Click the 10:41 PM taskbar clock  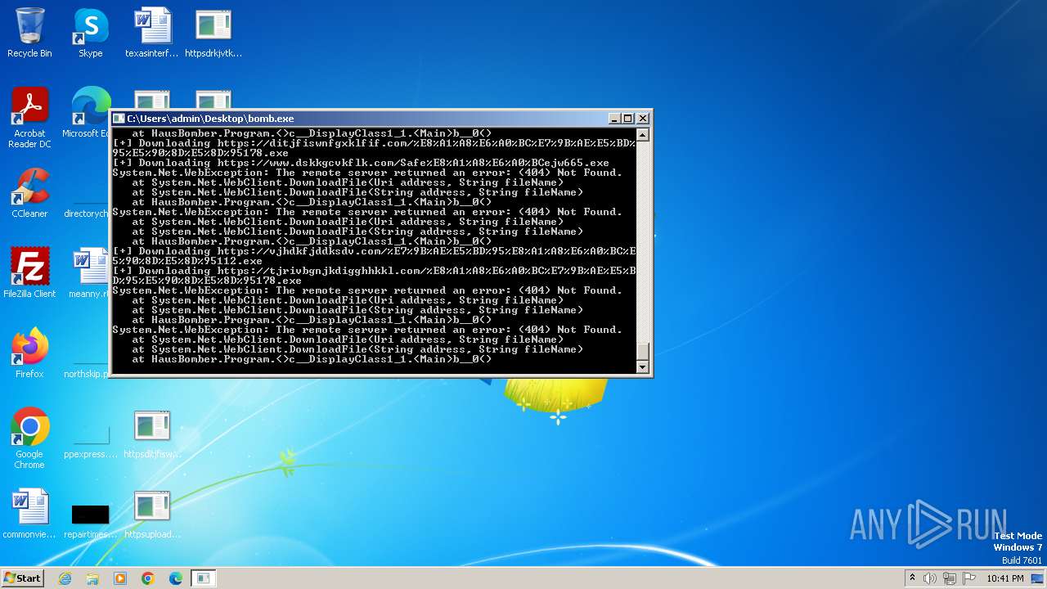click(1005, 578)
